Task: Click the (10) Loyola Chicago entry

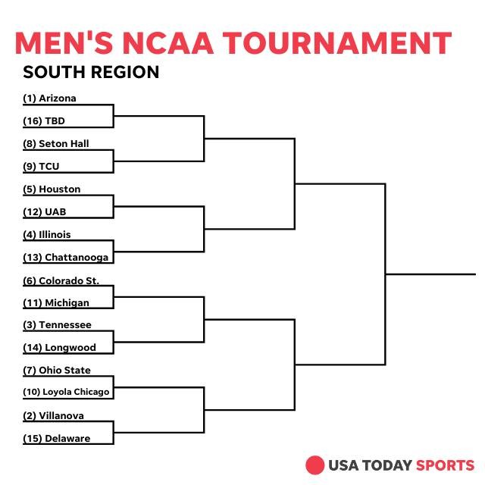Action: 67,393
